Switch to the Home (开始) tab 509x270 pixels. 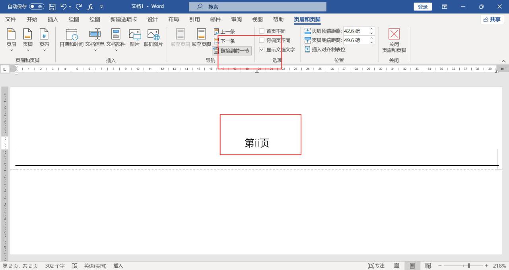32,19
